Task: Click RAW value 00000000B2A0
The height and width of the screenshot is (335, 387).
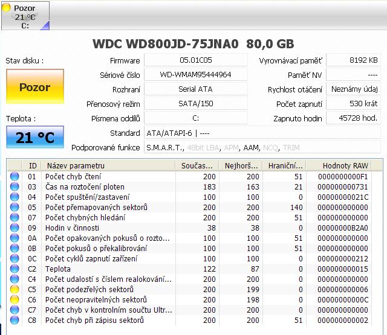Action: tap(343, 228)
